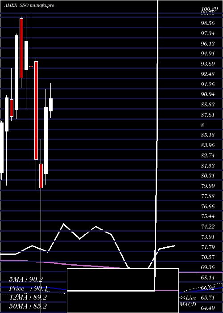Click the Price : 90.1 legend entry
Image resolution: width=223 pixels, height=313 pixels.
tap(28, 288)
